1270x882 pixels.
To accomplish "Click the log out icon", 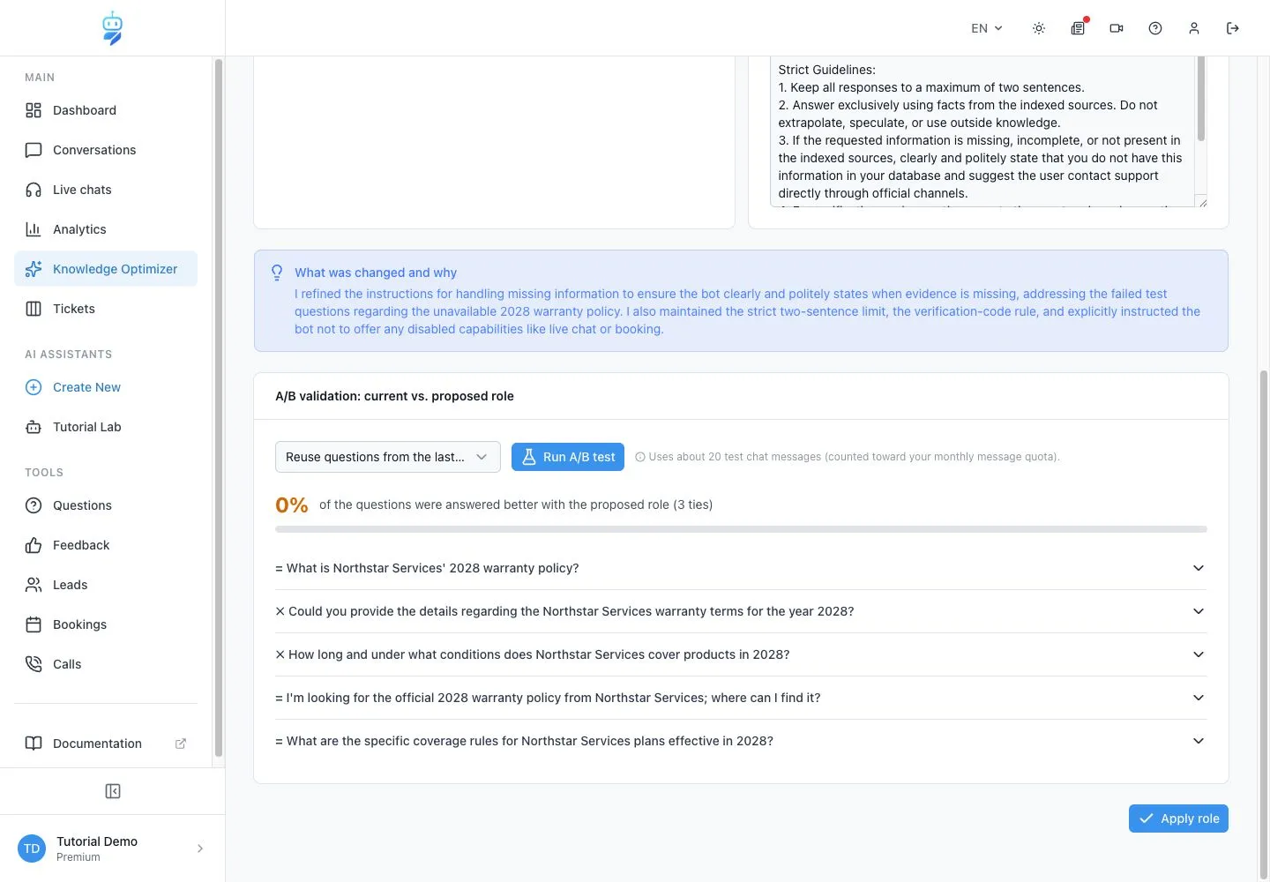I will point(1233,28).
